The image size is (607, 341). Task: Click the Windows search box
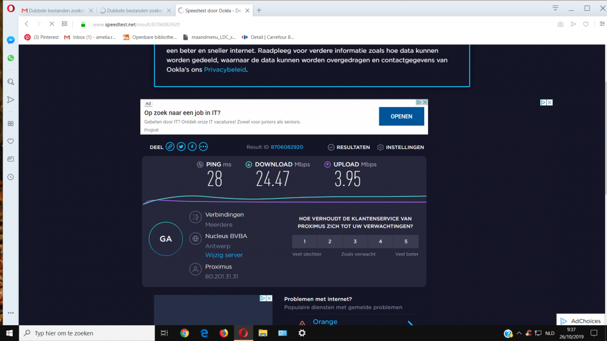91,333
